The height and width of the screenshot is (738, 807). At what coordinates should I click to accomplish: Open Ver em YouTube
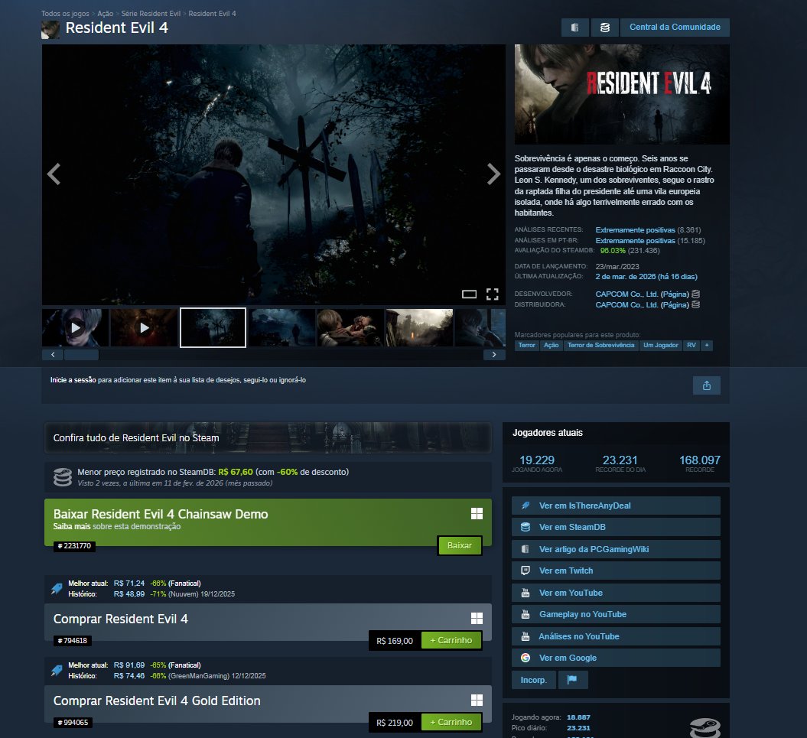pyautogui.click(x=616, y=593)
